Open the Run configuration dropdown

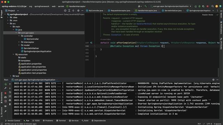pyautogui.click(x=171, y=6)
